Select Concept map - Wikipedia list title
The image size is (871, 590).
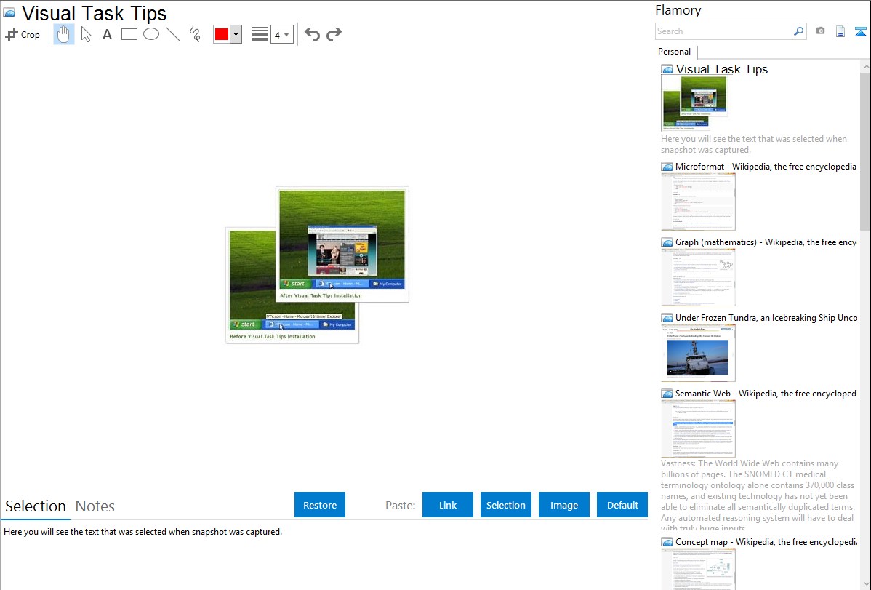point(766,541)
